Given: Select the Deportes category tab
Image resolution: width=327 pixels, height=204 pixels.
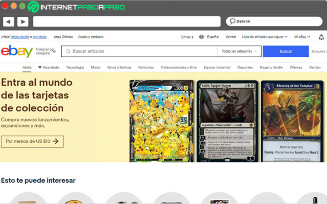Looking at the screenshot, I should [245, 68].
